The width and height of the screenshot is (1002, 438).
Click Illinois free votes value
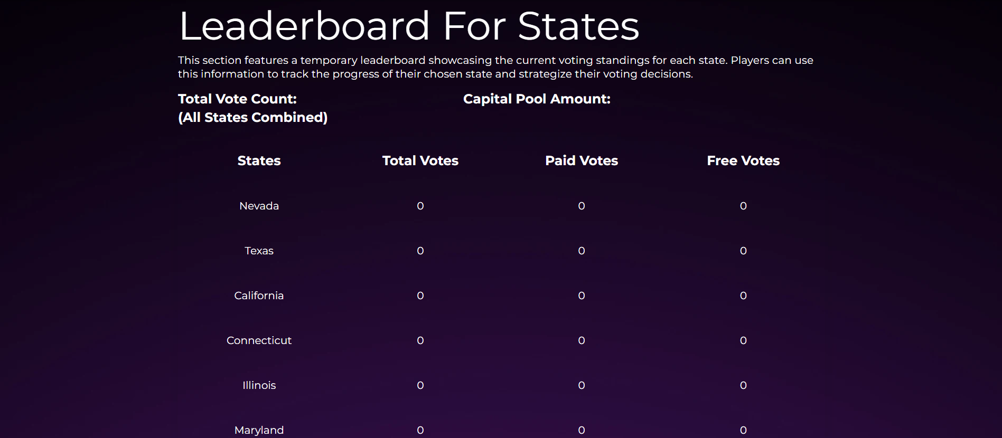pos(743,385)
